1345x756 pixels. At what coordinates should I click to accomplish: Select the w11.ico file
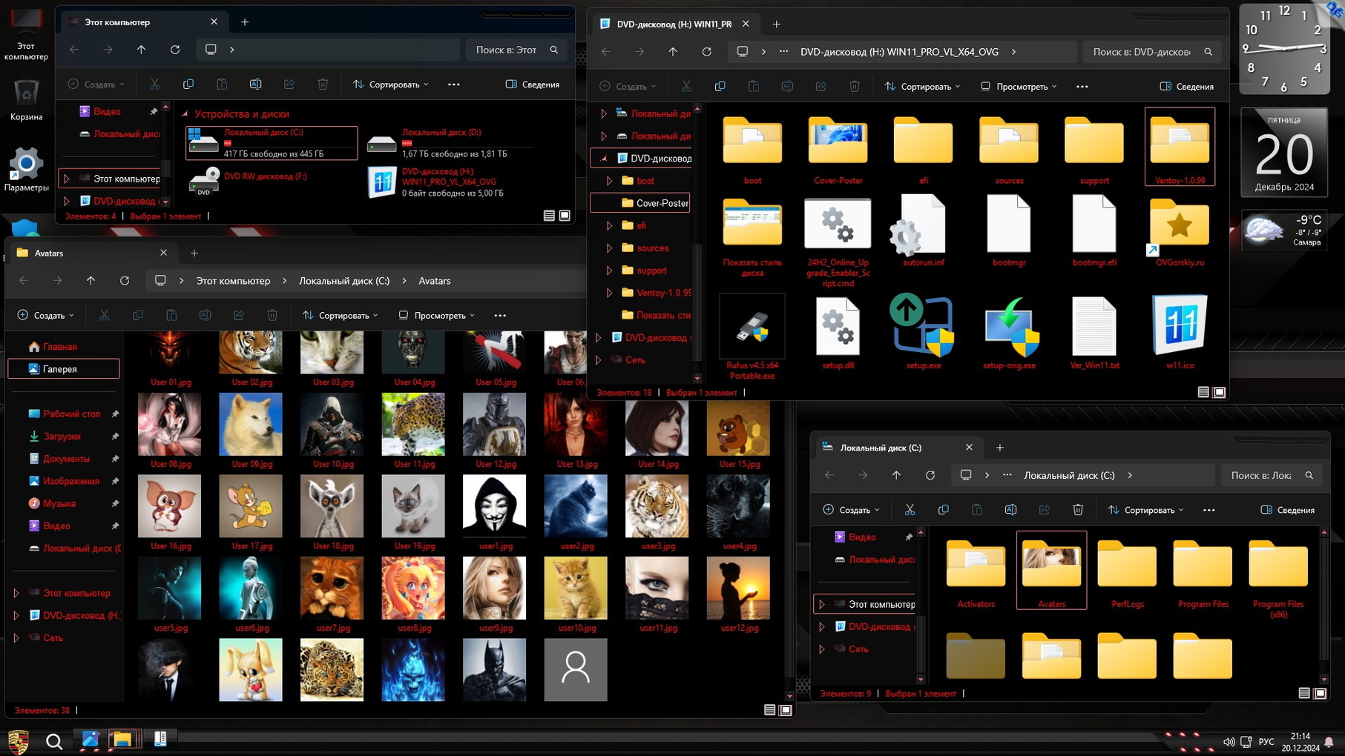[x=1180, y=331]
